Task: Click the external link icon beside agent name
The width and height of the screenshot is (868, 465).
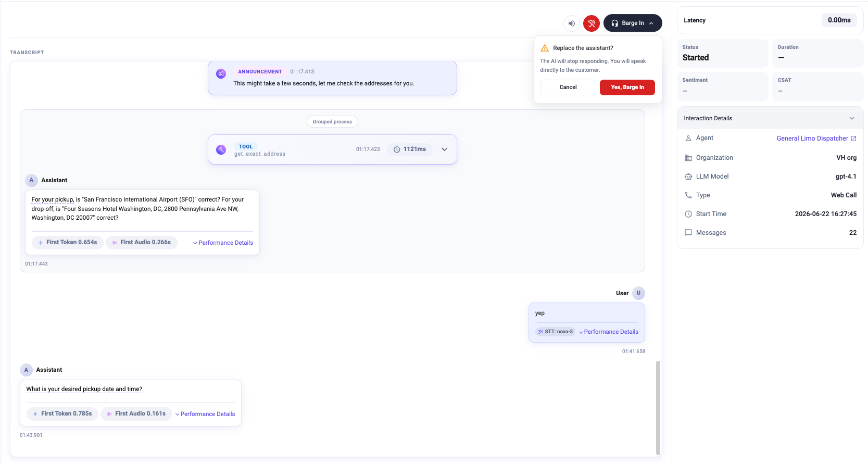Action: click(x=853, y=139)
